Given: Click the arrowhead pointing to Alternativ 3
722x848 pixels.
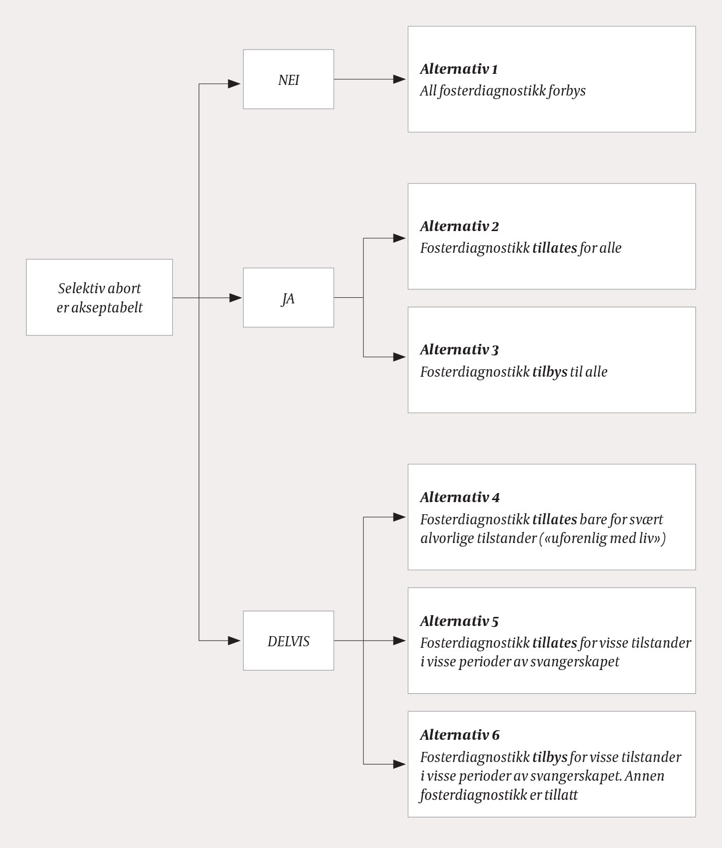Looking at the screenshot, I should 400,357.
